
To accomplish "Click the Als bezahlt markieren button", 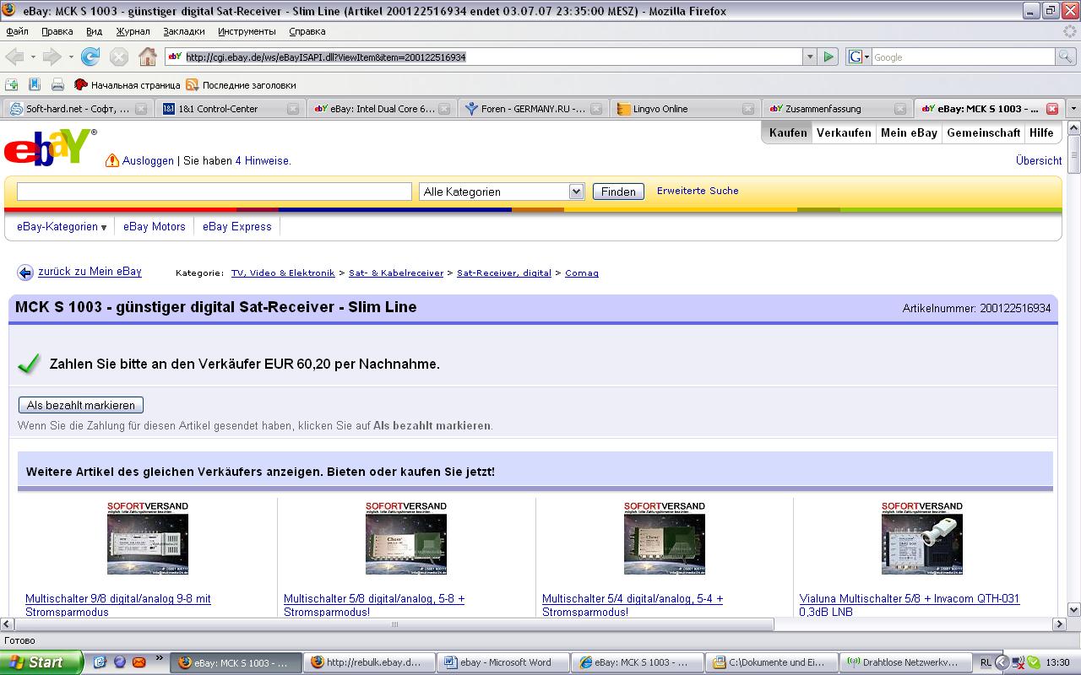I will (81, 405).
